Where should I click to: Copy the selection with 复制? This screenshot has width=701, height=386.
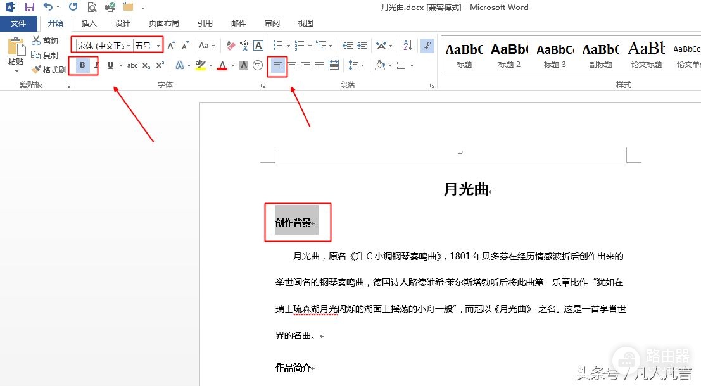[x=45, y=55]
